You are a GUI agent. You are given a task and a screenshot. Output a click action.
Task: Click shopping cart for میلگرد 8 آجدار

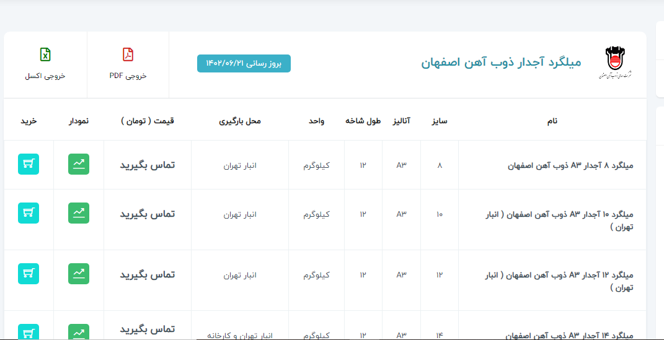[x=29, y=164]
